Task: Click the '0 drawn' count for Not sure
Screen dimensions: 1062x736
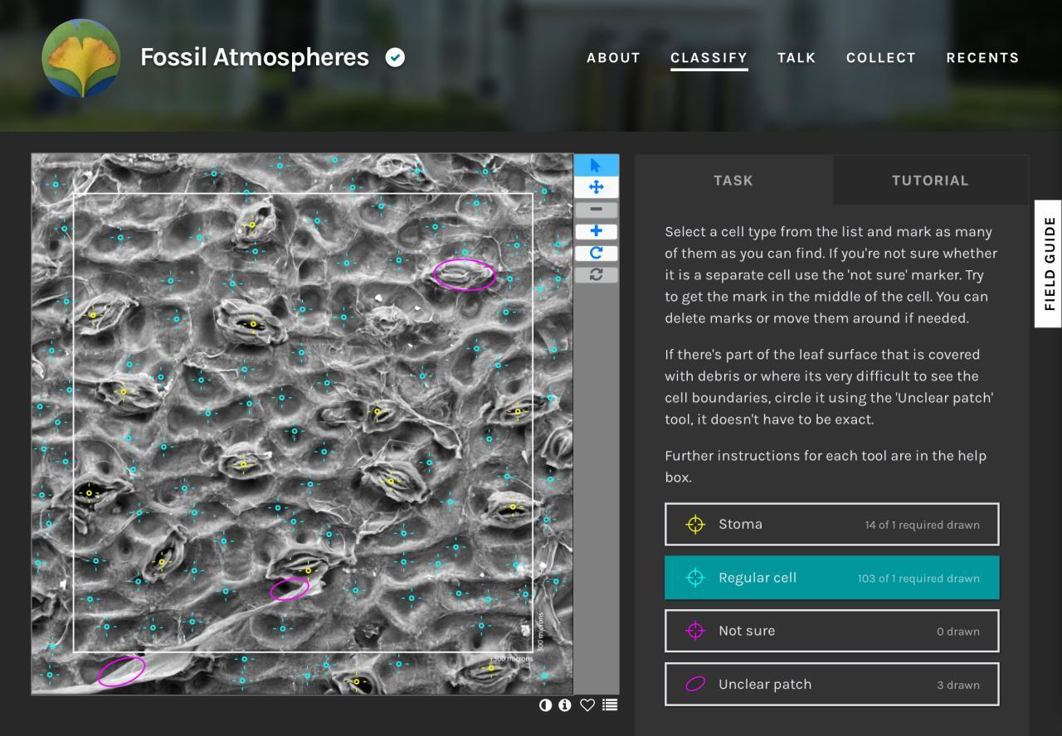Action: point(958,632)
